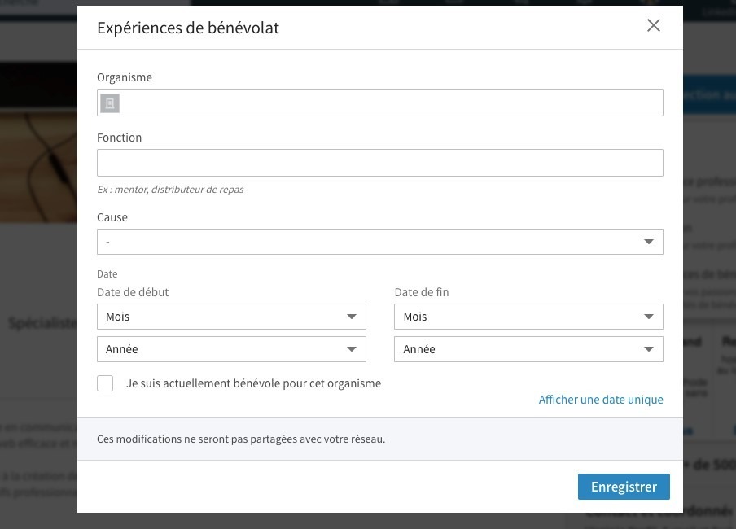Click the Cause field label
Screen dimensions: 736x529
(112, 217)
